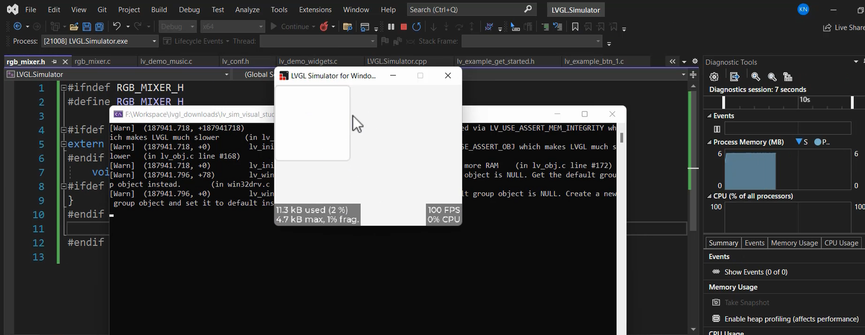
Task: Switch to the rgb_mixer.c tab
Action: [92, 62]
